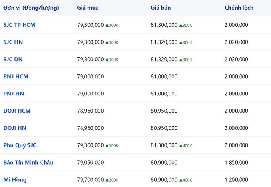Select Mi Hồng sell price 80,900,000
The width and height of the screenshot is (271, 187).
click(x=164, y=180)
